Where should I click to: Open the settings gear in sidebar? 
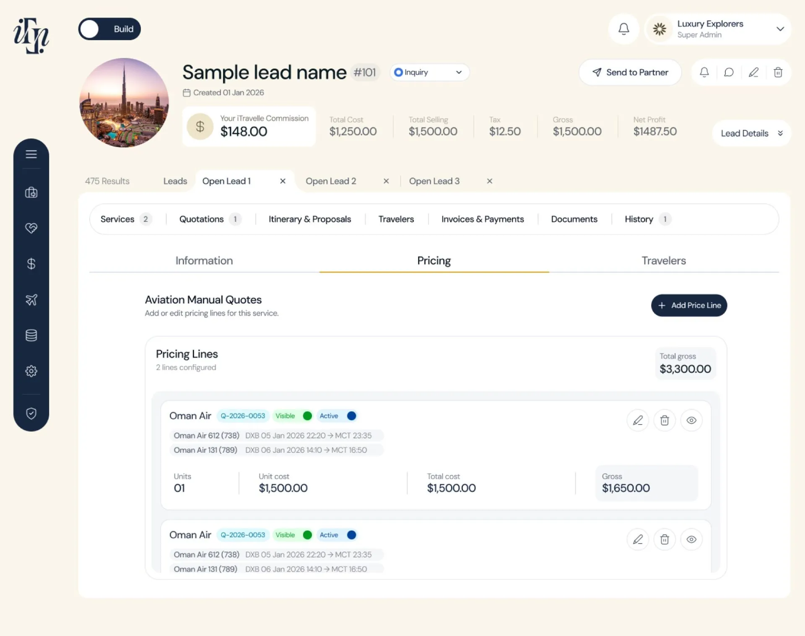click(x=31, y=371)
